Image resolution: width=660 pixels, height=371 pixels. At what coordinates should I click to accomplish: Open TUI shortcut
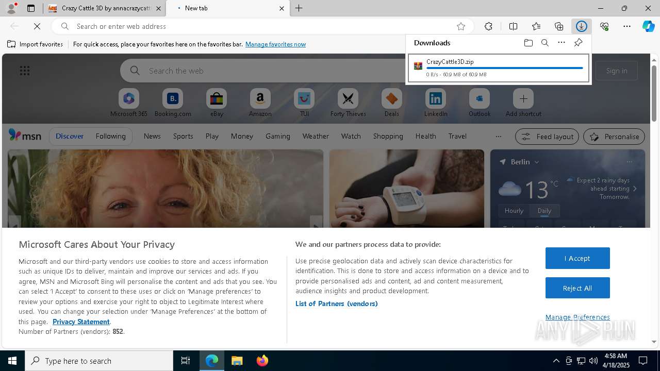[x=304, y=103]
